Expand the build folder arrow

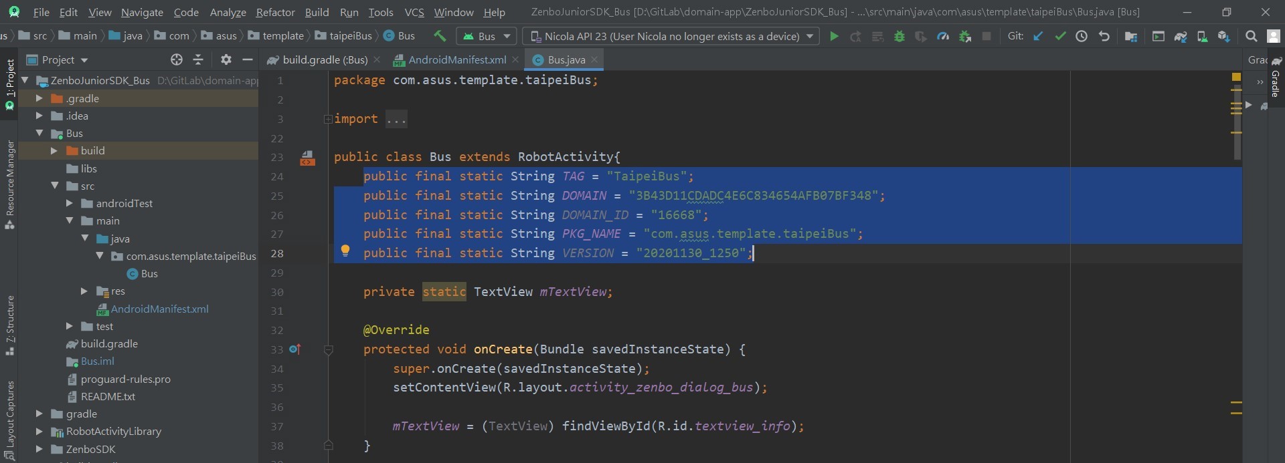(x=54, y=151)
